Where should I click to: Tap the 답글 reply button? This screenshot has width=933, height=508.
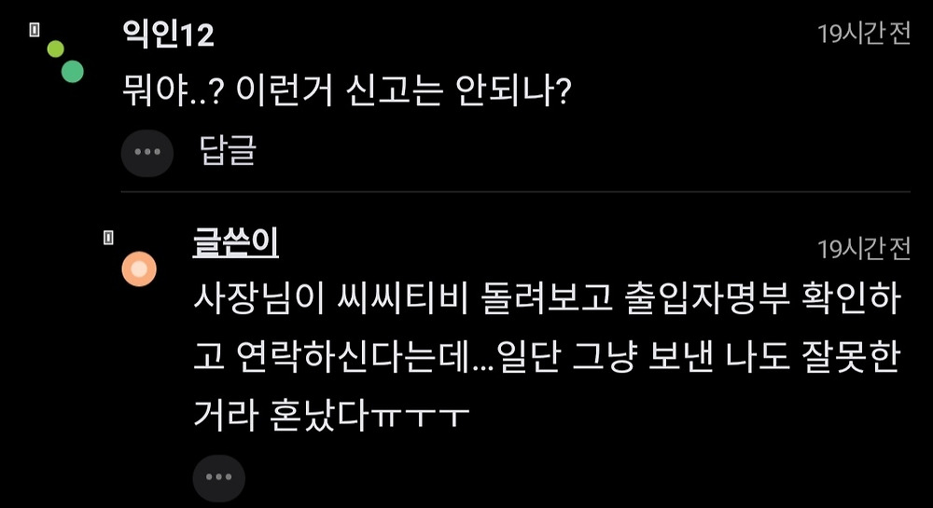228,151
